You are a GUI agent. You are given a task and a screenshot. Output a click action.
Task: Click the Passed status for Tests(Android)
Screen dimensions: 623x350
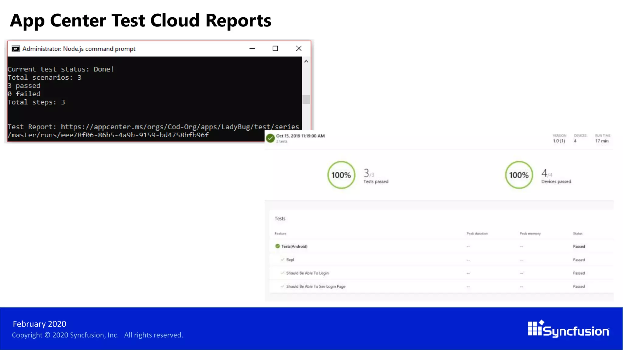pyautogui.click(x=579, y=246)
